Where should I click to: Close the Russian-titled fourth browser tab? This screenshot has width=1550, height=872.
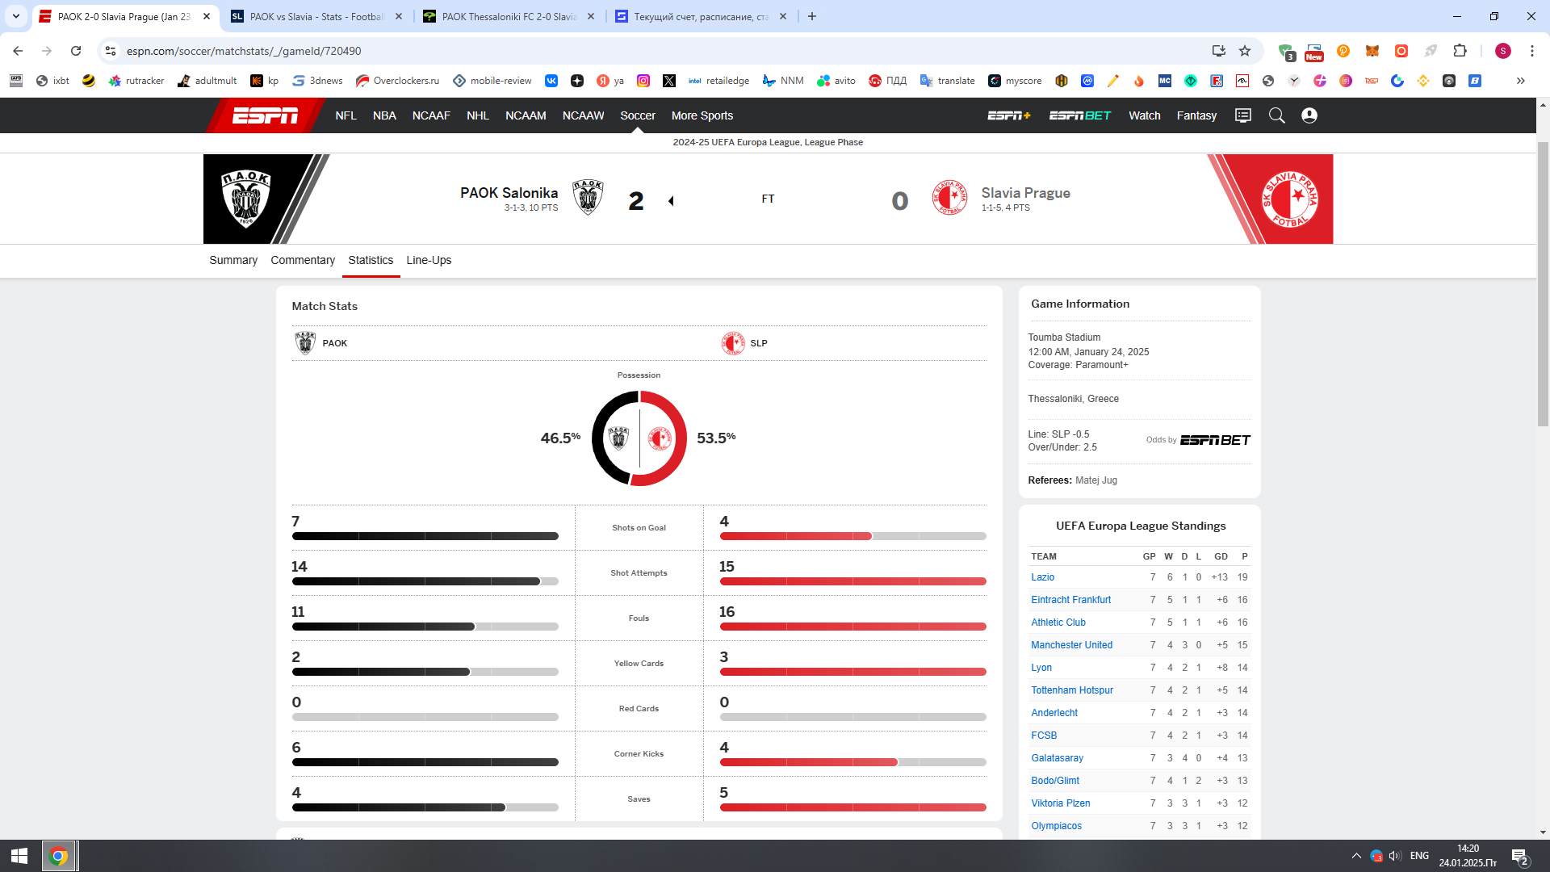782,16
